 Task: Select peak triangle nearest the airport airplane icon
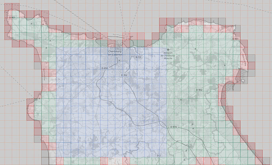point(195,49)
